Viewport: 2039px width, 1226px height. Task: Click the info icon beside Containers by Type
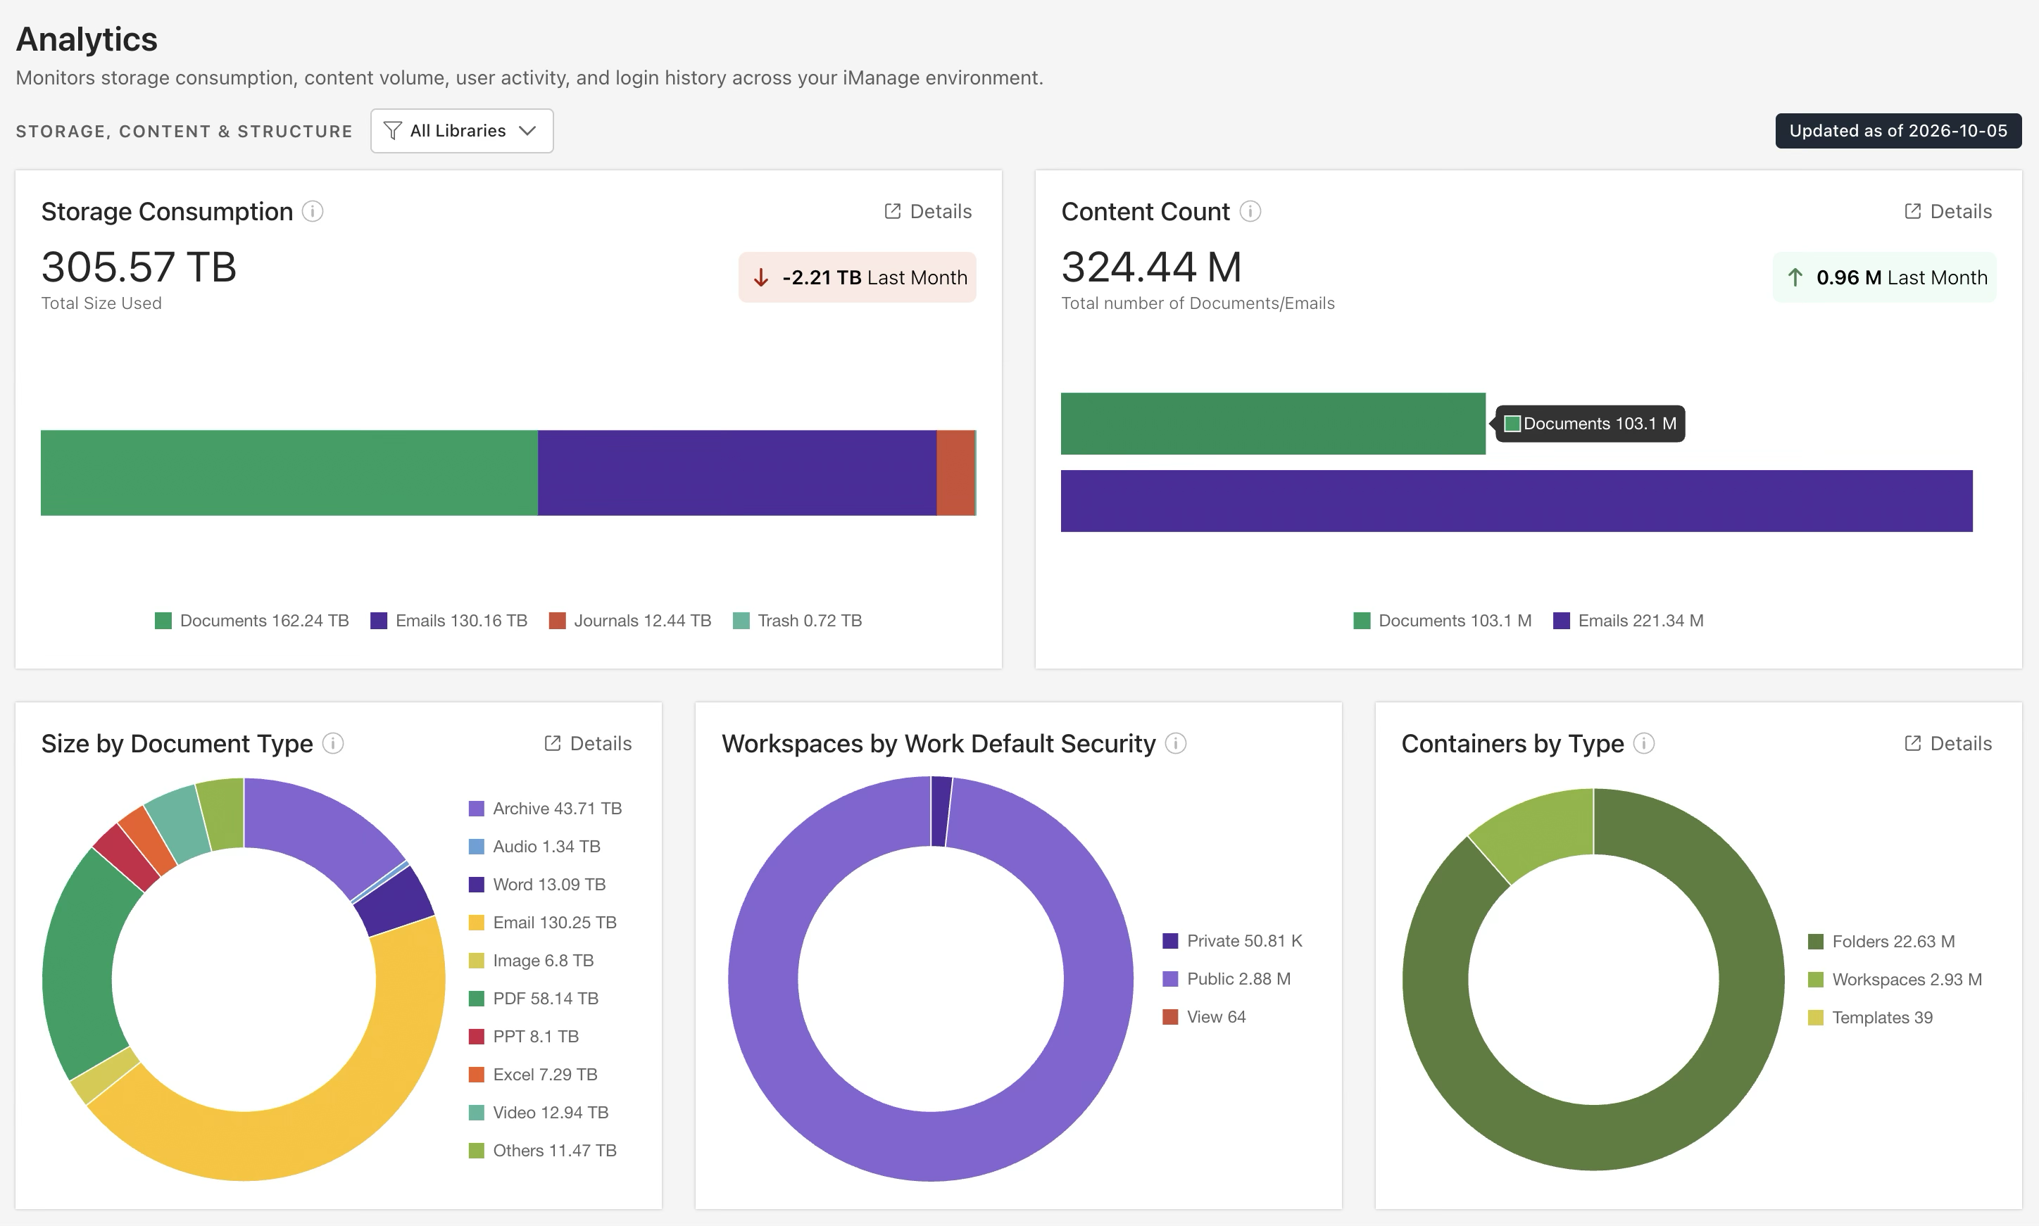coord(1644,743)
